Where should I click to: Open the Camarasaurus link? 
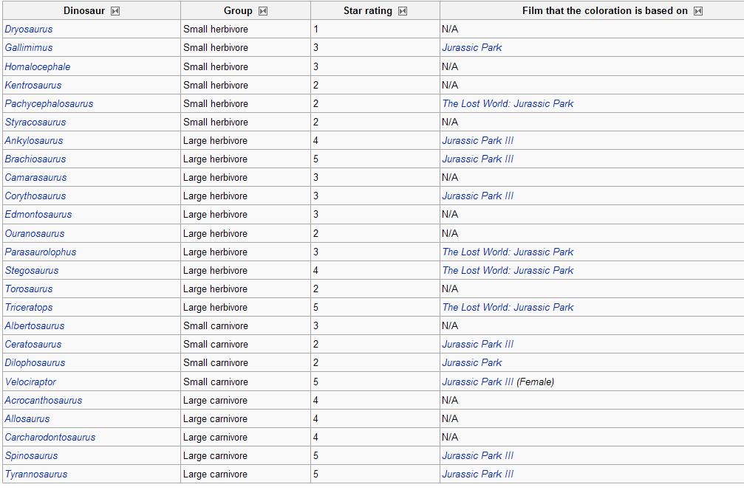click(x=35, y=178)
